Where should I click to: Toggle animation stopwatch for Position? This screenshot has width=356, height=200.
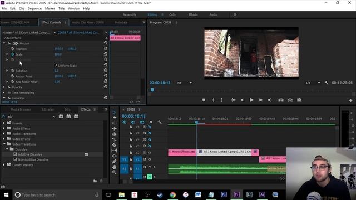(x=12, y=49)
